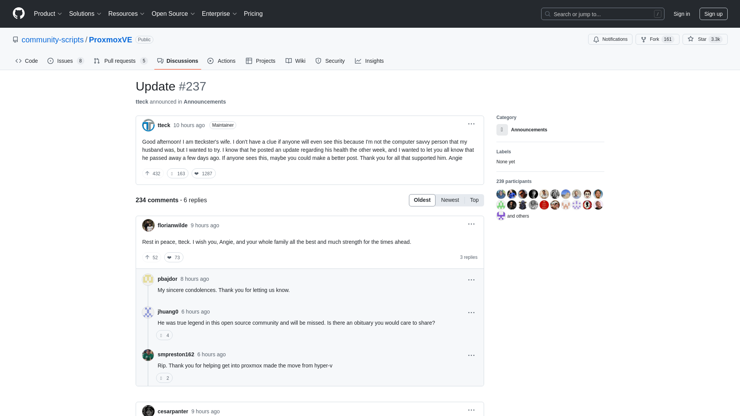Open the Projects tab
This screenshot has width=740, height=416.
click(261, 61)
